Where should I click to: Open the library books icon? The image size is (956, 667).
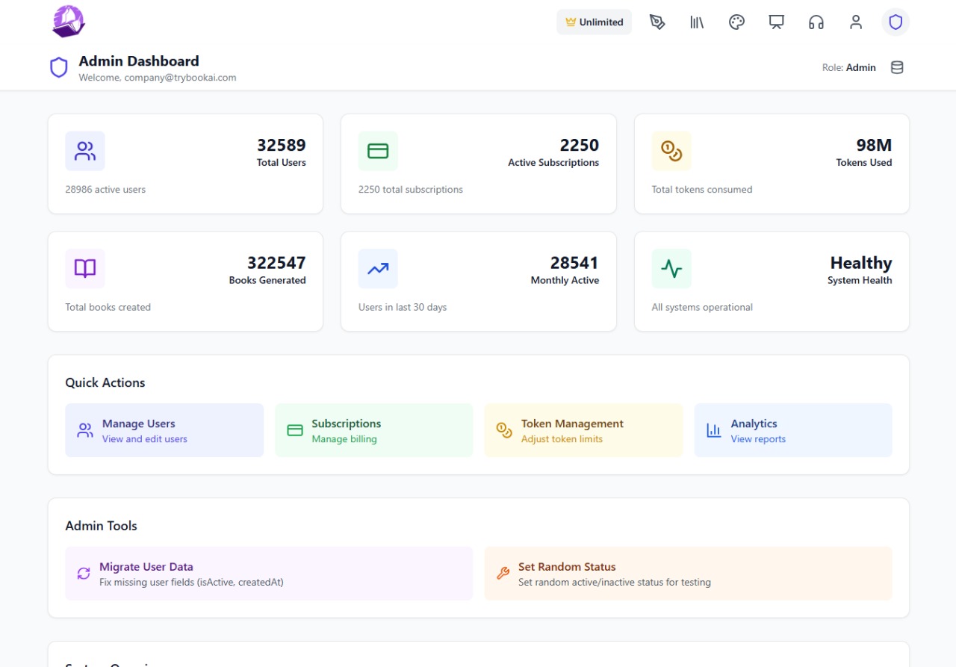[697, 22]
